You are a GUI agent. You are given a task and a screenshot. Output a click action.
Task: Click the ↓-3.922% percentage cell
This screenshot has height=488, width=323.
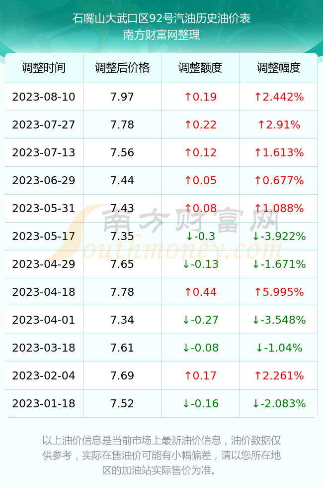point(279,236)
